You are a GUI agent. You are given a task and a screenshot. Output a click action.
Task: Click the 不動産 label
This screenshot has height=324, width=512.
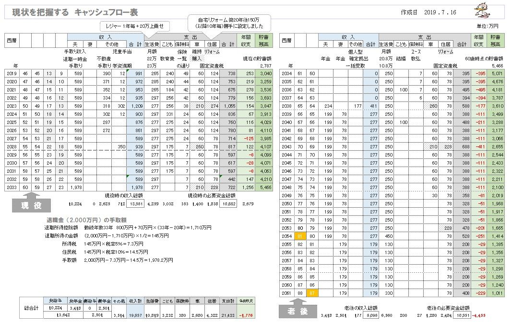104,59
